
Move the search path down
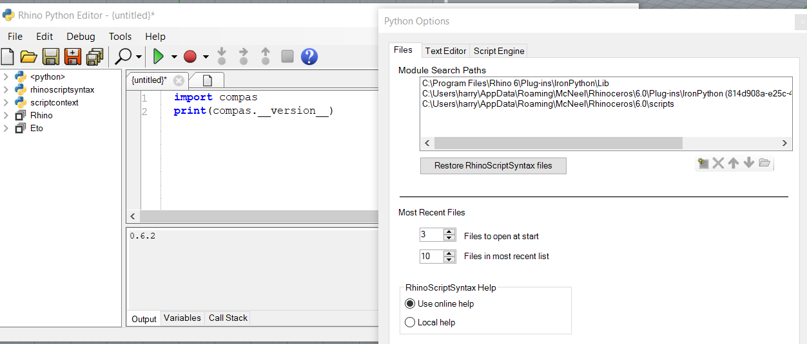[748, 163]
